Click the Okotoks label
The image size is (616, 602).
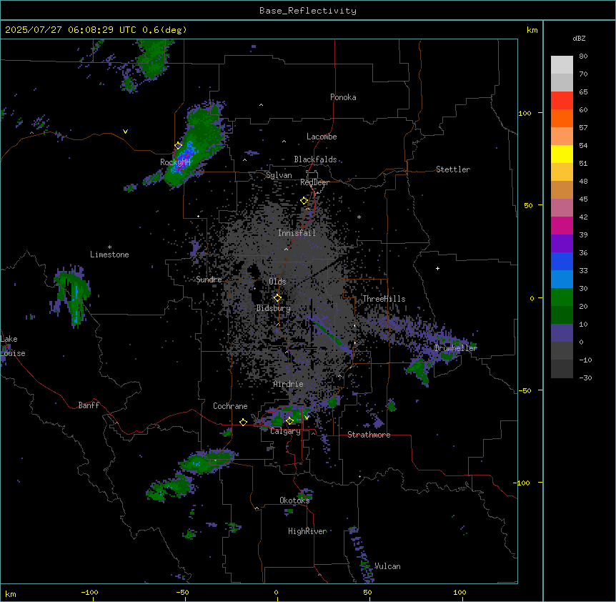click(x=294, y=500)
